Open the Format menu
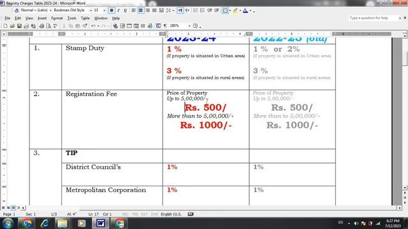The height and width of the screenshot is (229, 408). [x=57, y=18]
